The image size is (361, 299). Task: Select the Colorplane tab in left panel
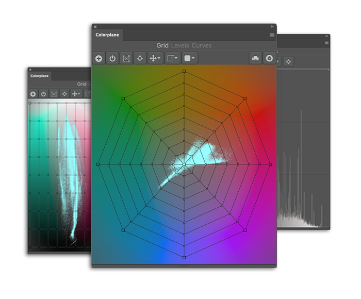(39, 76)
